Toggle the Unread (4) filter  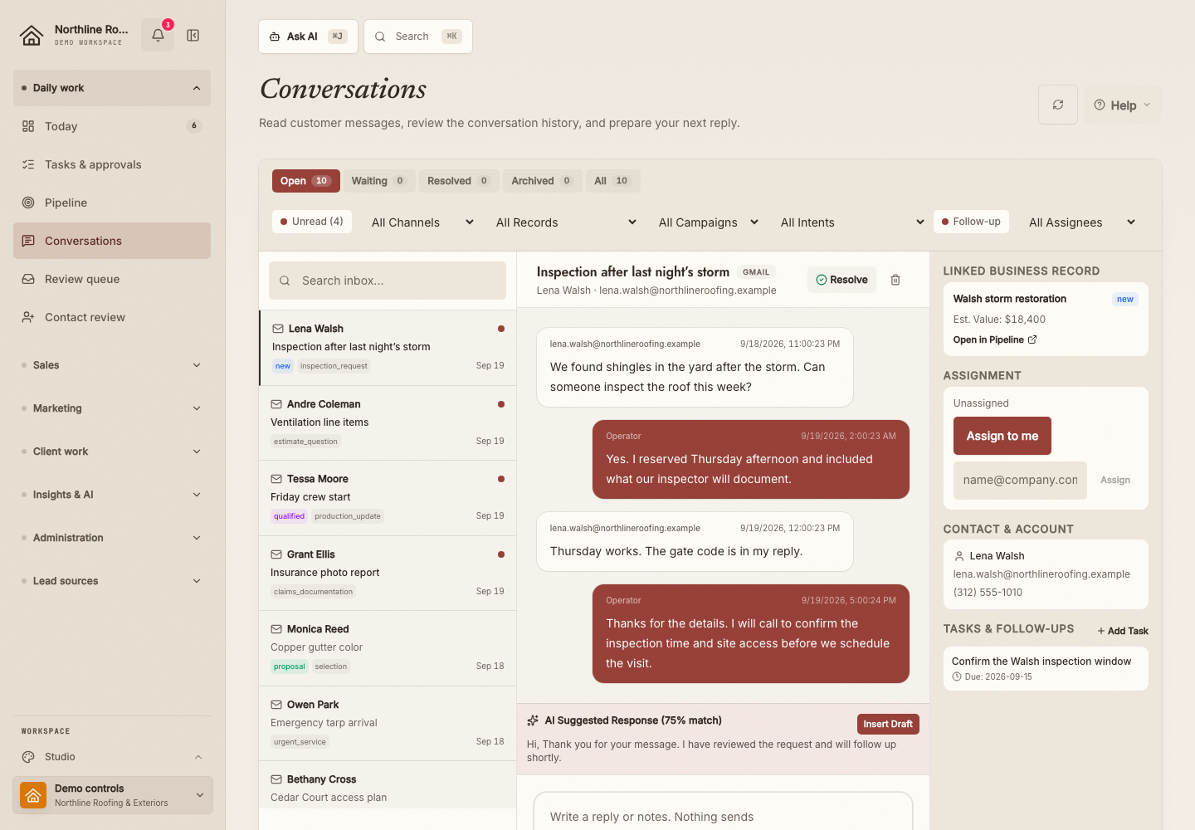312,222
